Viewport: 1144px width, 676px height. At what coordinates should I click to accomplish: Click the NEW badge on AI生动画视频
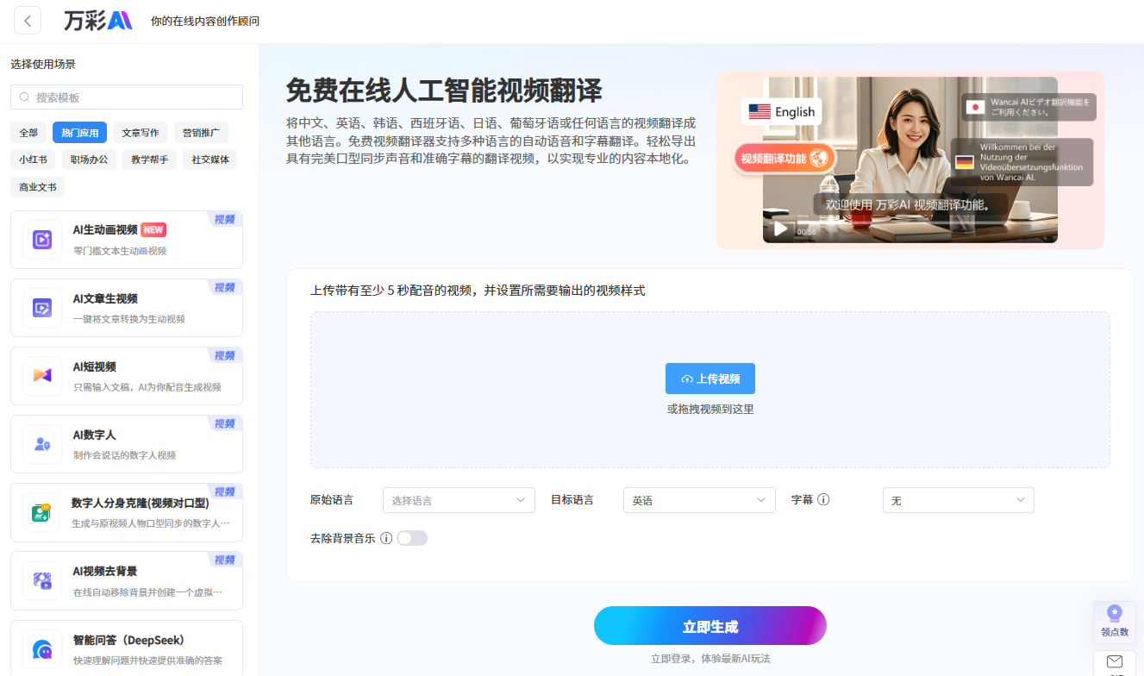(153, 230)
